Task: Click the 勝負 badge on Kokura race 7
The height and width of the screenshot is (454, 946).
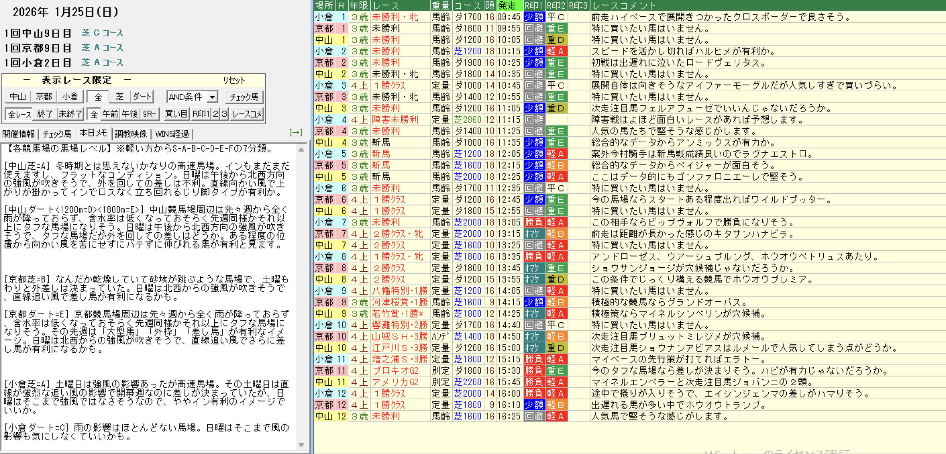Action: (x=534, y=223)
